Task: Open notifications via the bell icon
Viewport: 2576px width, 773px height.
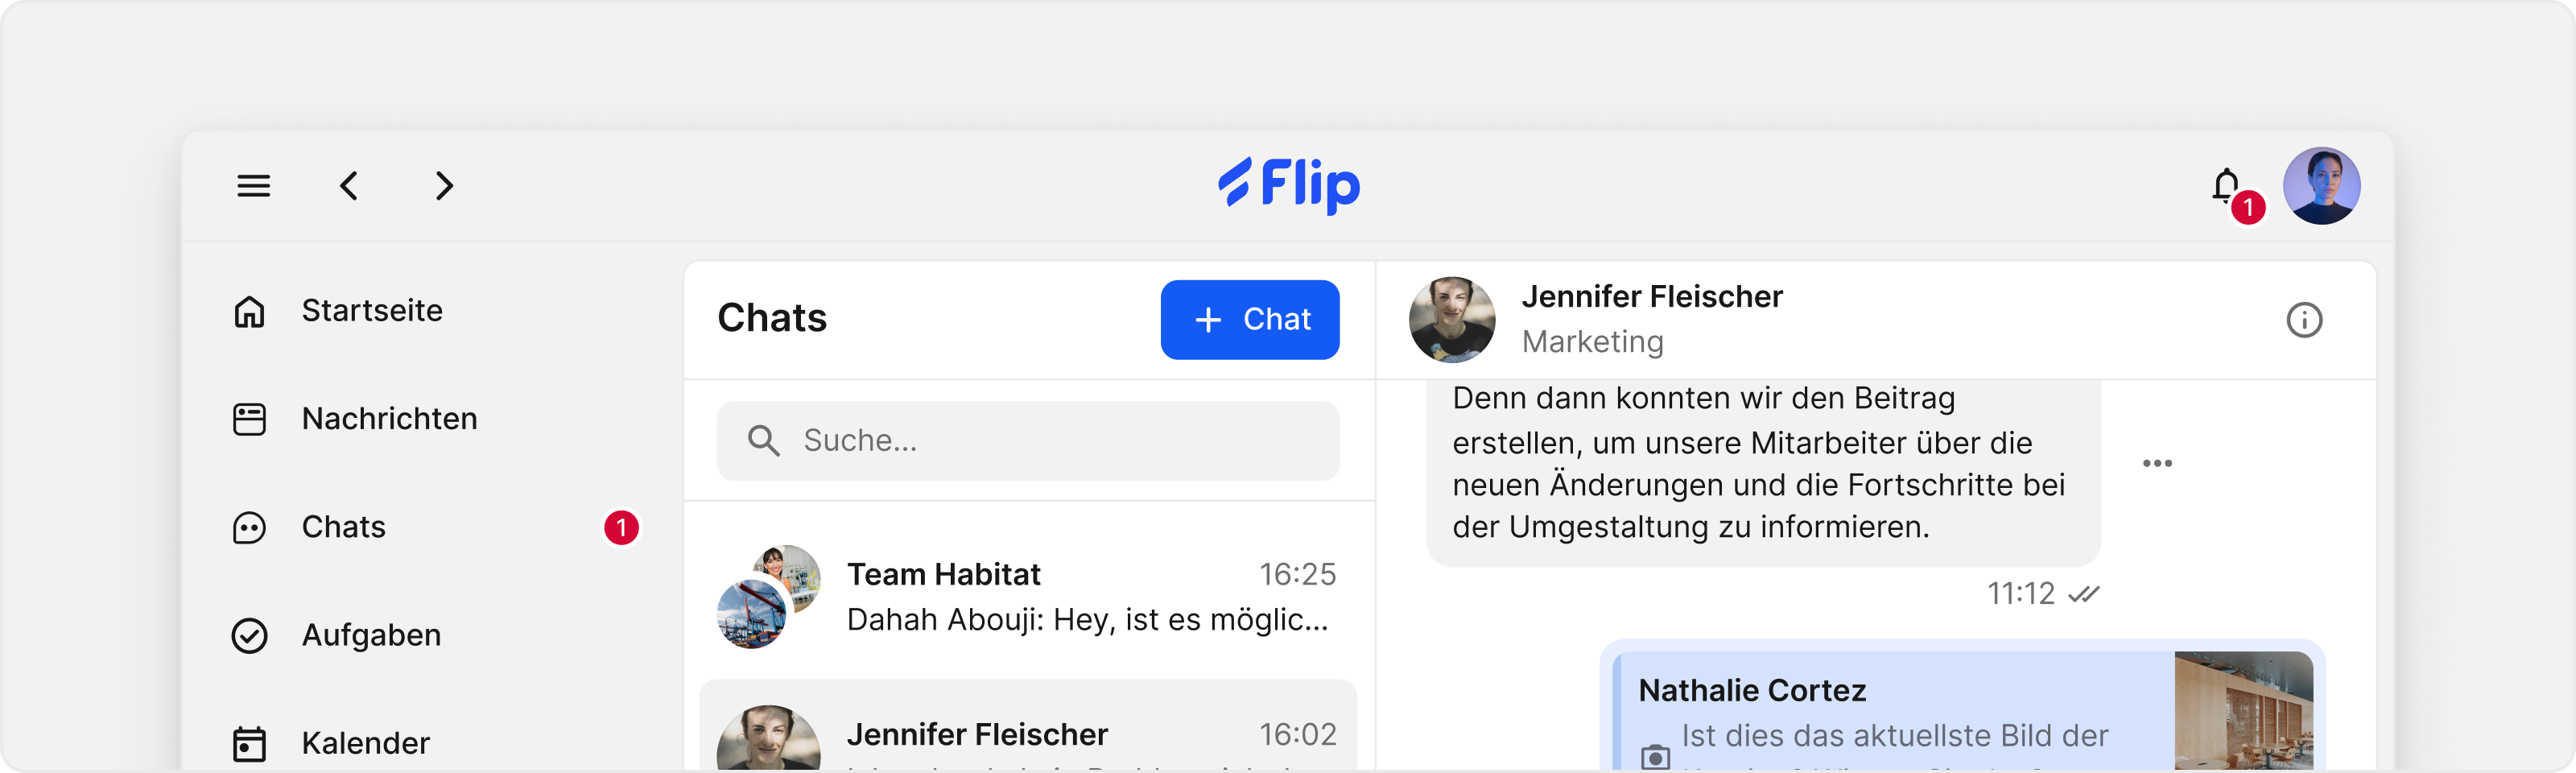Action: point(2226,185)
